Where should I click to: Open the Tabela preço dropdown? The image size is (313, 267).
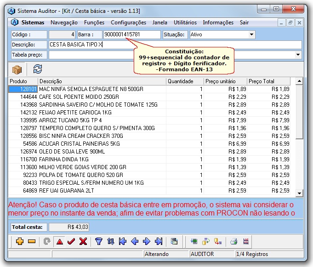(298, 55)
